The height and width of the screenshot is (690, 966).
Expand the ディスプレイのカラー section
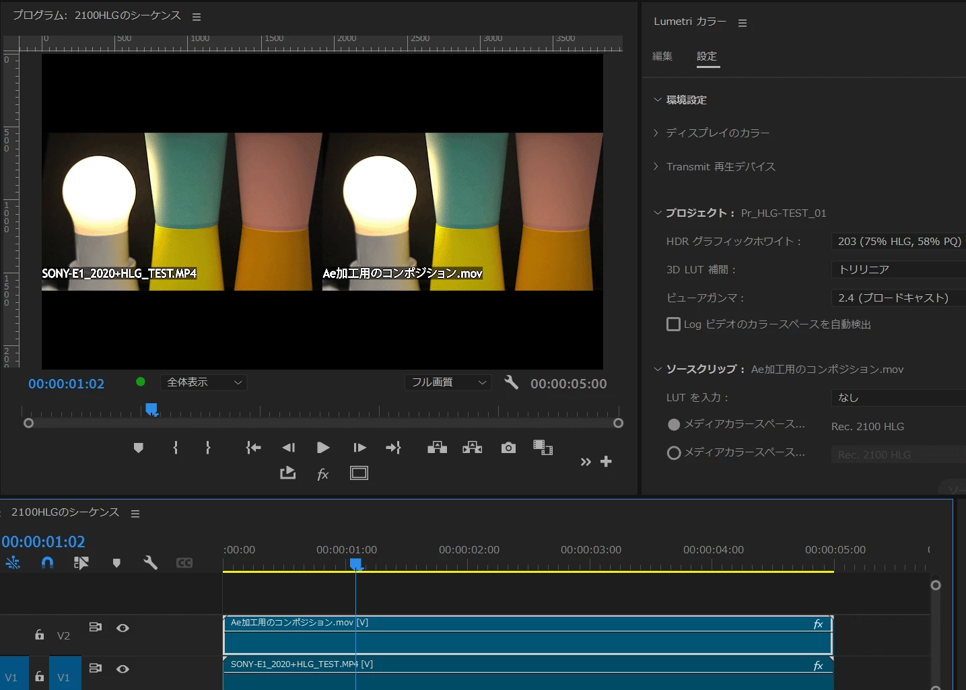pos(717,133)
